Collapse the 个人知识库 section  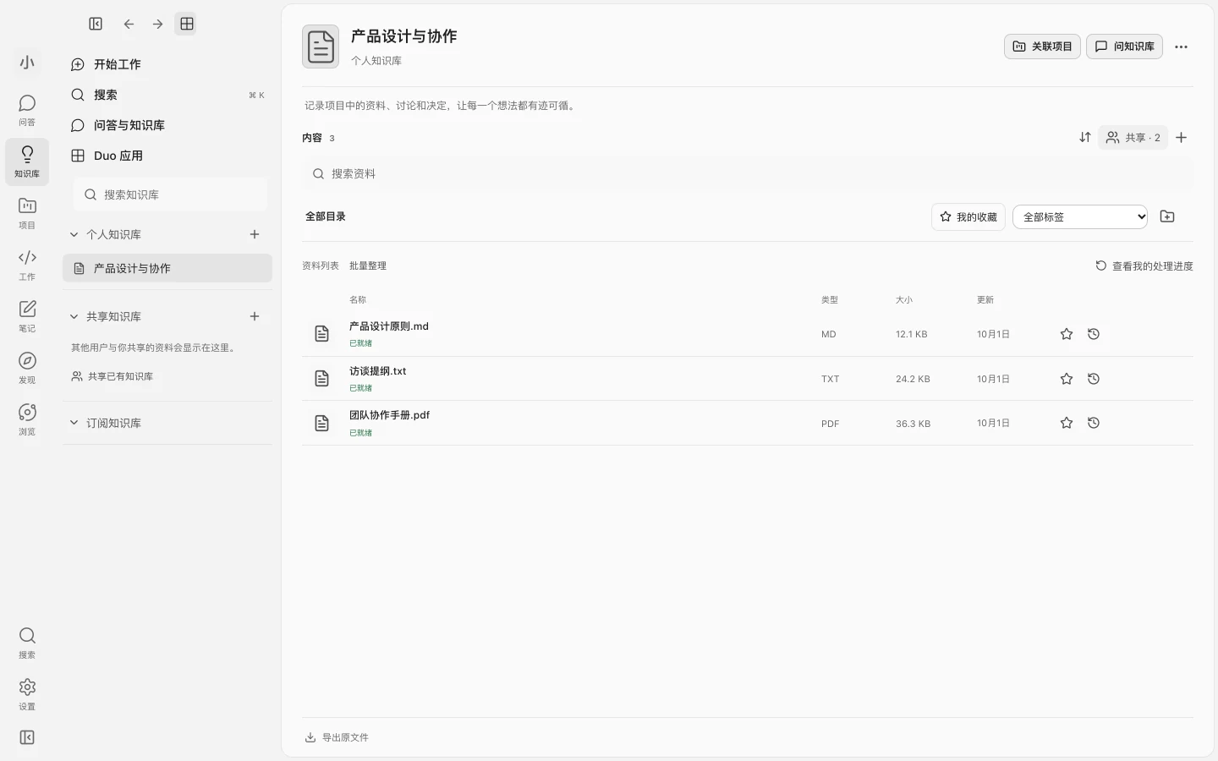click(x=74, y=234)
